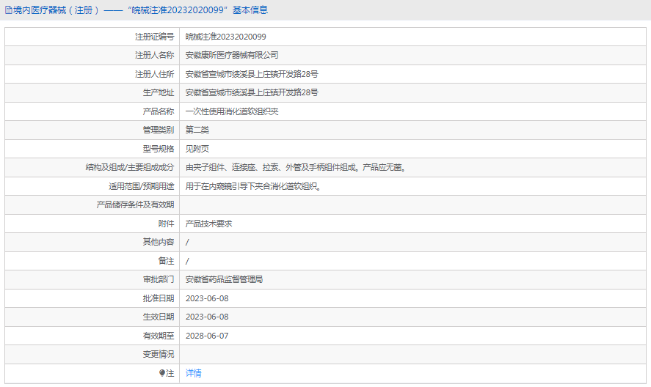Click registrant name 安徽康昕医疗器械有限公司
This screenshot has width=651, height=387.
[232, 55]
